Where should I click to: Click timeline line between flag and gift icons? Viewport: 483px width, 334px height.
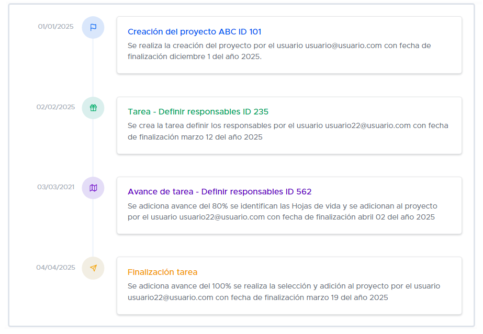[93, 68]
